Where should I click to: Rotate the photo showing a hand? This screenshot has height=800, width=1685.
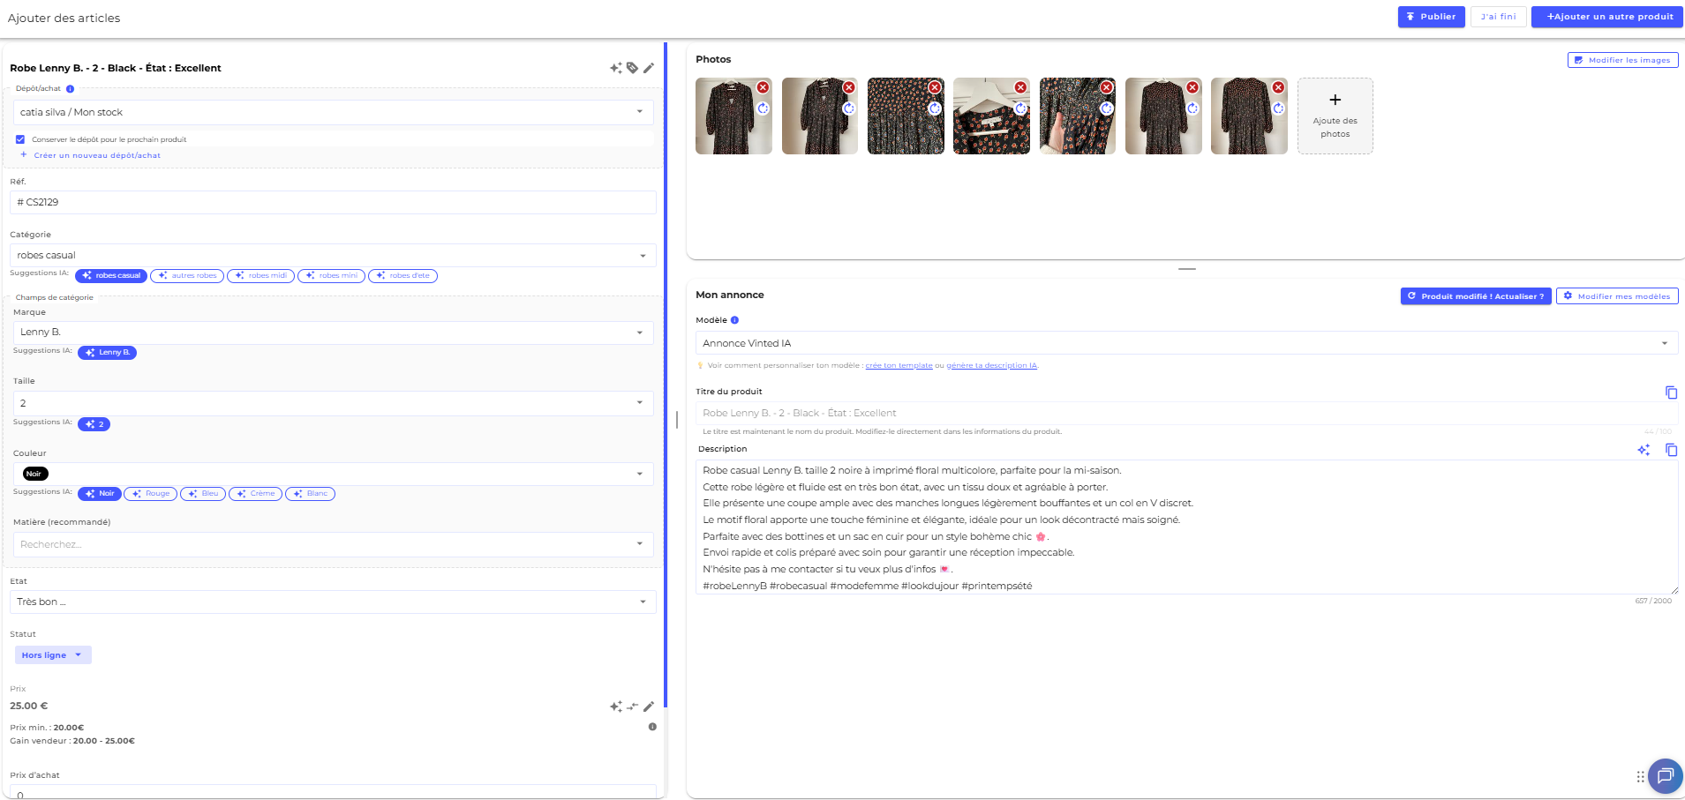pos(1106,108)
